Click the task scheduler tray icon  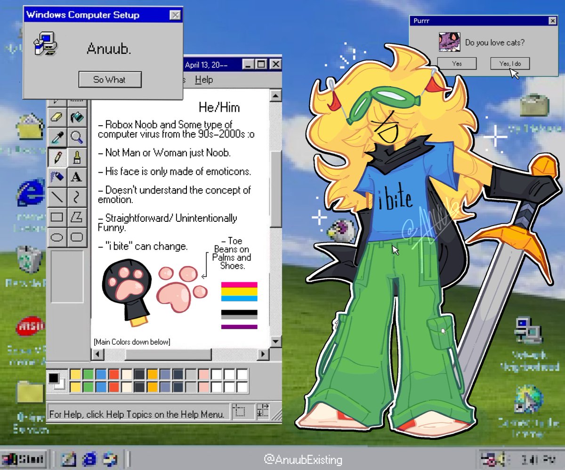[490, 459]
